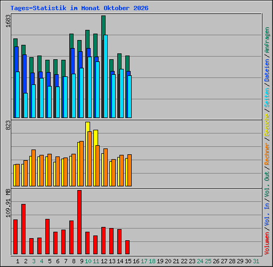This screenshot has height=267, width=273.
Task: Click the day '19' axis label
Action: [160, 261]
